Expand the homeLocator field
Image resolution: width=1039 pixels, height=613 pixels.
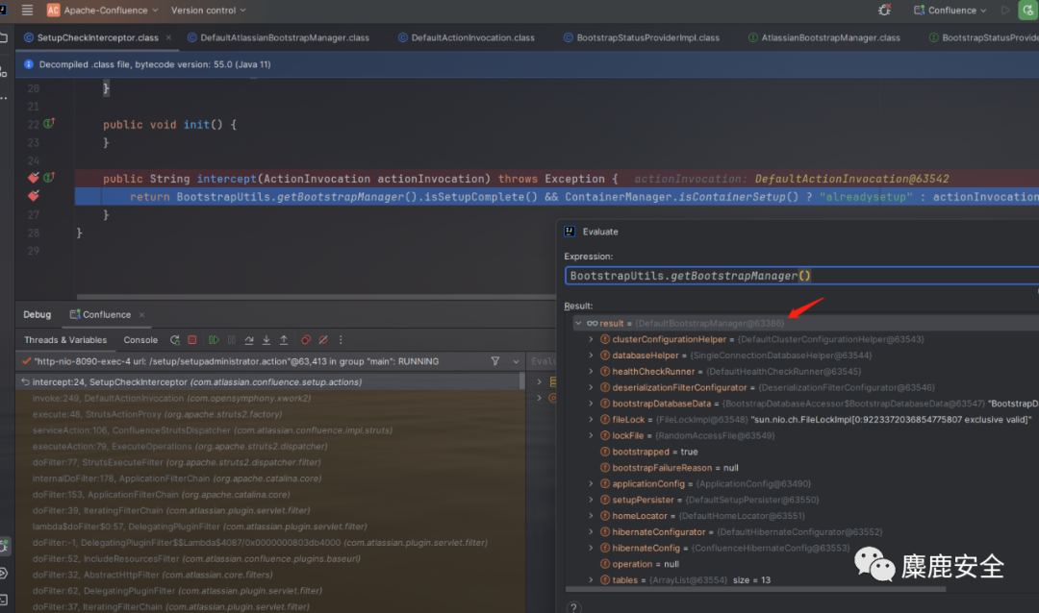591,516
